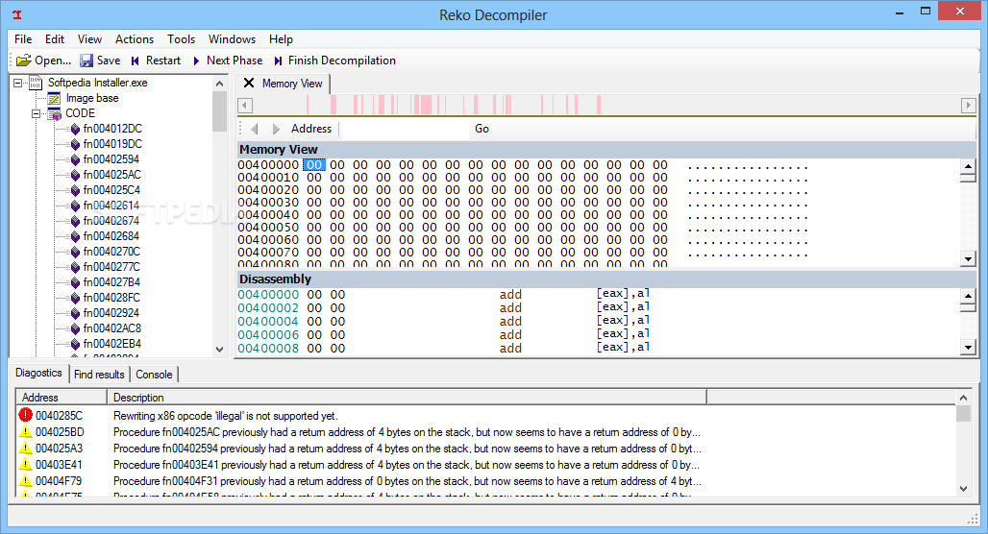Click the Save floppy disk icon
The height and width of the screenshot is (534, 988).
[86, 61]
